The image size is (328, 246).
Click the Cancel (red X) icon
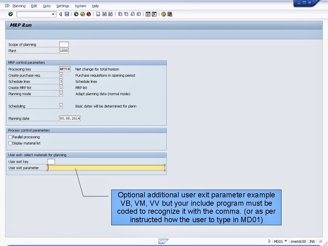tap(89, 14)
